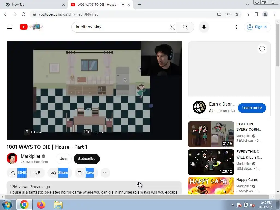Screen dimensions: 280x210
Task: Open Windows Start menu
Action: coord(7,205)
